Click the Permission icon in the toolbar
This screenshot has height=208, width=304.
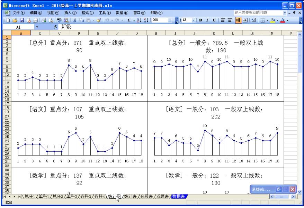tap(29, 20)
